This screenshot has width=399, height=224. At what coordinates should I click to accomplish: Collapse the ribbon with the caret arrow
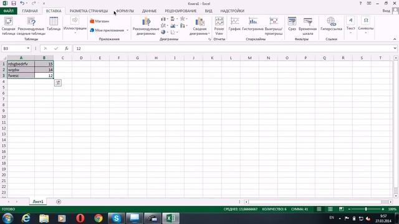[395, 39]
